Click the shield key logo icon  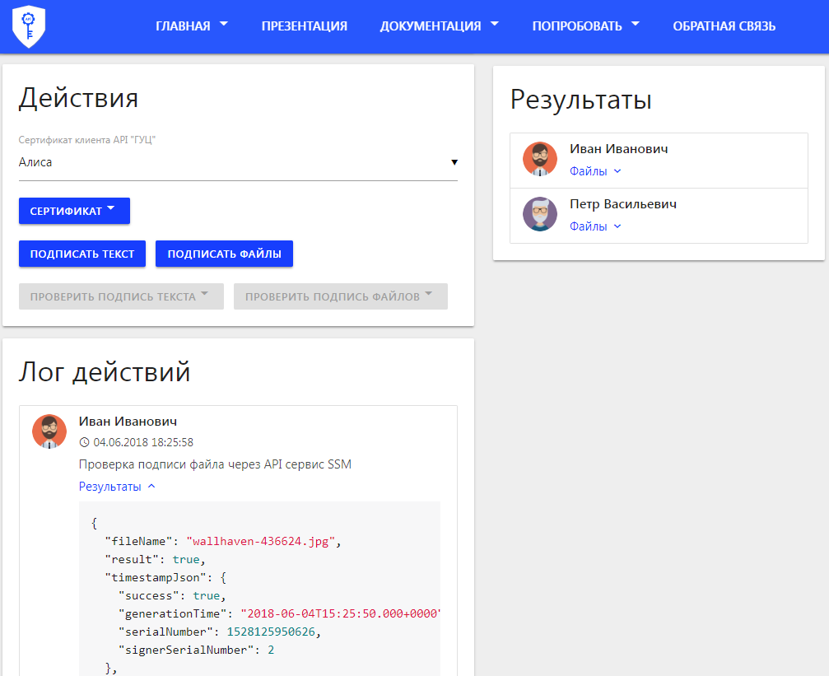(x=29, y=26)
